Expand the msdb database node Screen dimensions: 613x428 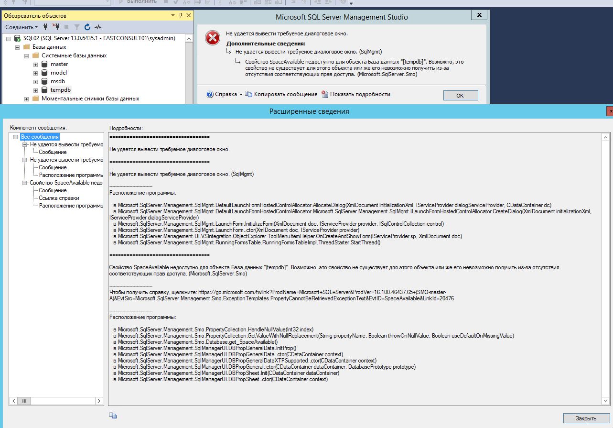click(35, 81)
